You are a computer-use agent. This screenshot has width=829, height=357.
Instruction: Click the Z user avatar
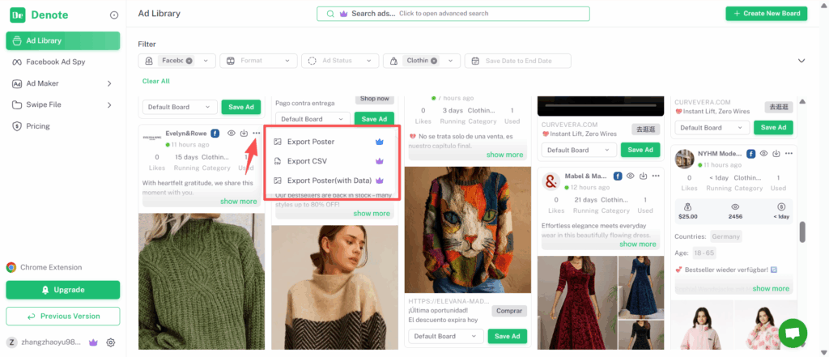click(11, 342)
